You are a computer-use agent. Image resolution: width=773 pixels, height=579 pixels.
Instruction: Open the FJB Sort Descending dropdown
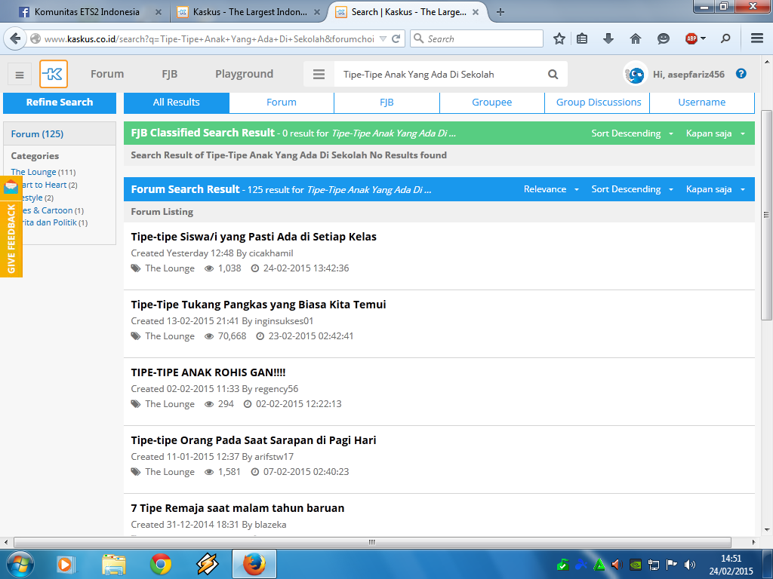pyautogui.click(x=632, y=133)
